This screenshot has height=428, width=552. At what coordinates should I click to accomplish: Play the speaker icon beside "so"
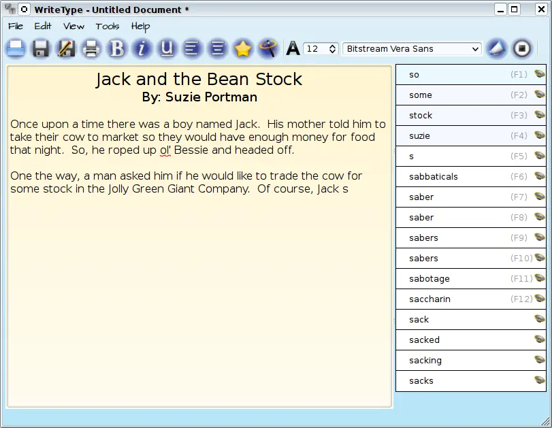click(539, 74)
